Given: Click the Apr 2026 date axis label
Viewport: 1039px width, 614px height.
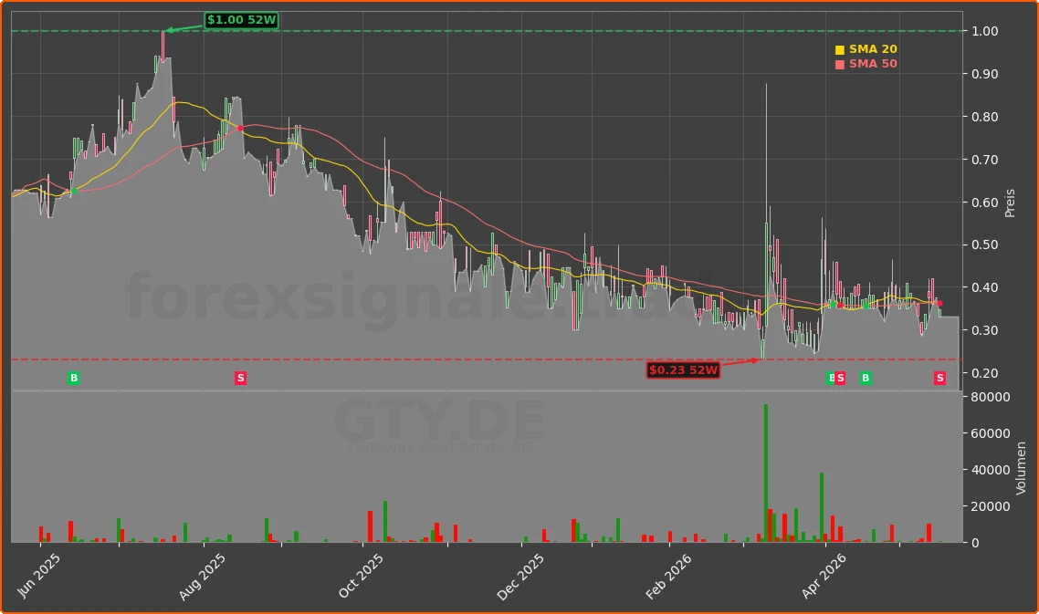Looking at the screenshot, I should click(x=824, y=576).
